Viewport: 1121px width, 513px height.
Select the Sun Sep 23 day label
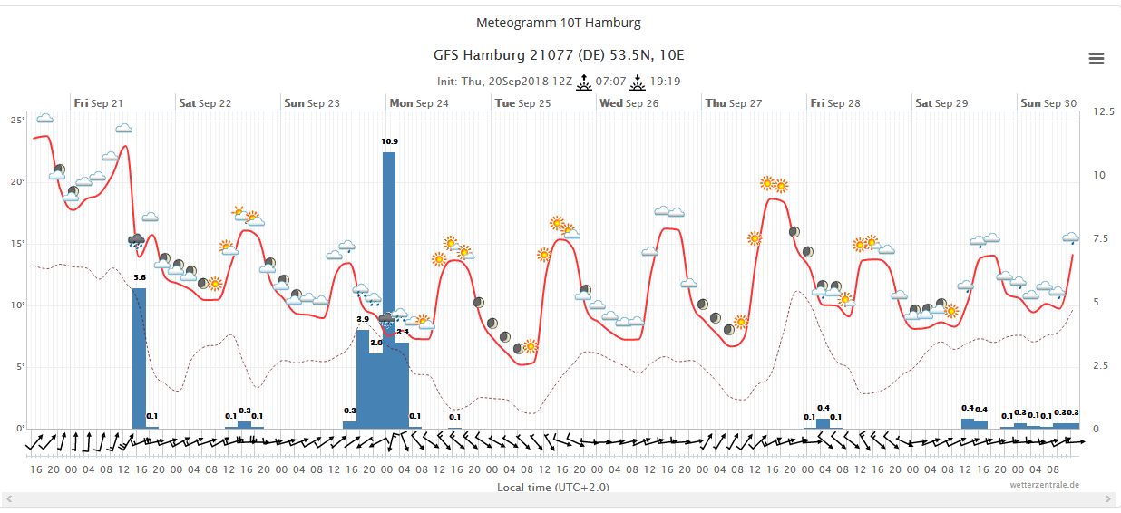312,103
